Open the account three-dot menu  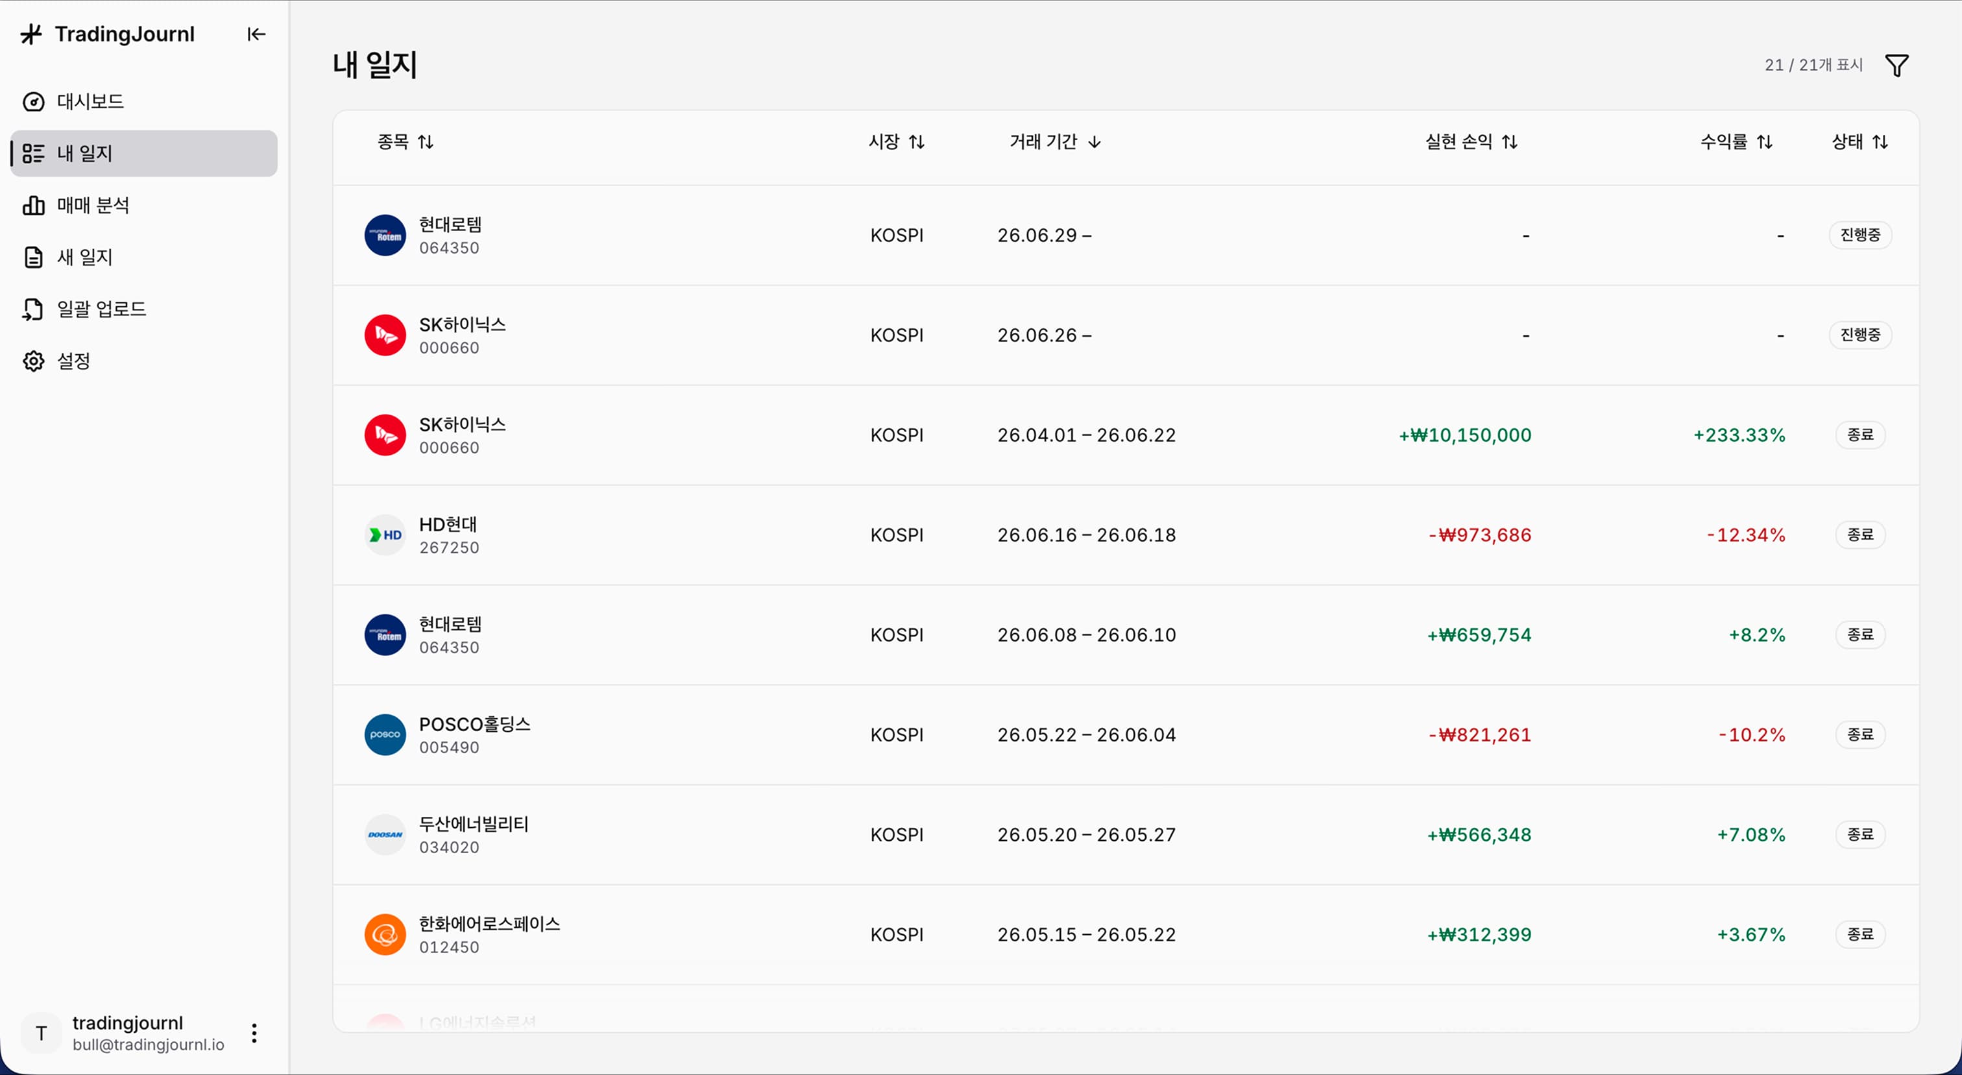tap(254, 1033)
